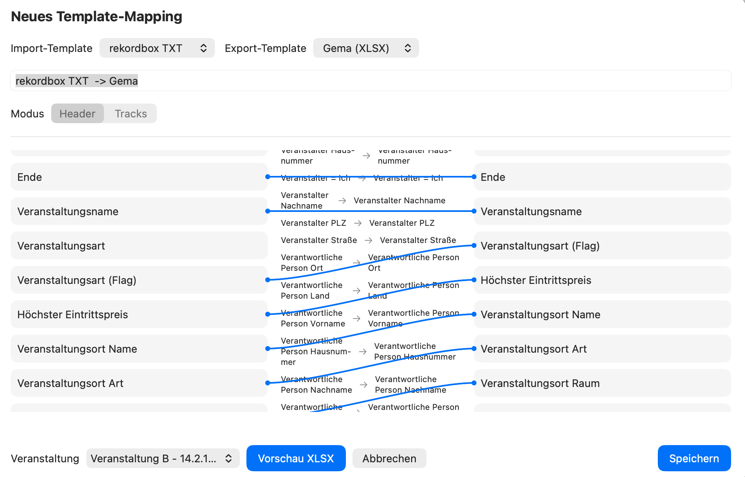
Task: Click the arrow between Verantwortliche Person Nachname fields
Action: click(363, 385)
